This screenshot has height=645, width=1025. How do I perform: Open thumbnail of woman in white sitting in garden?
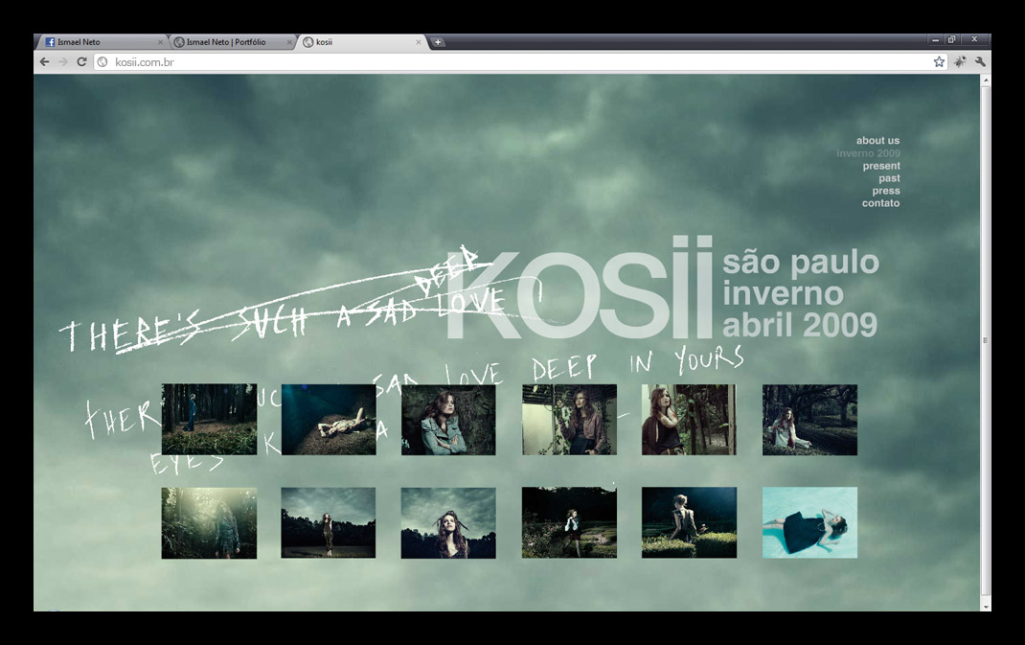tap(809, 420)
